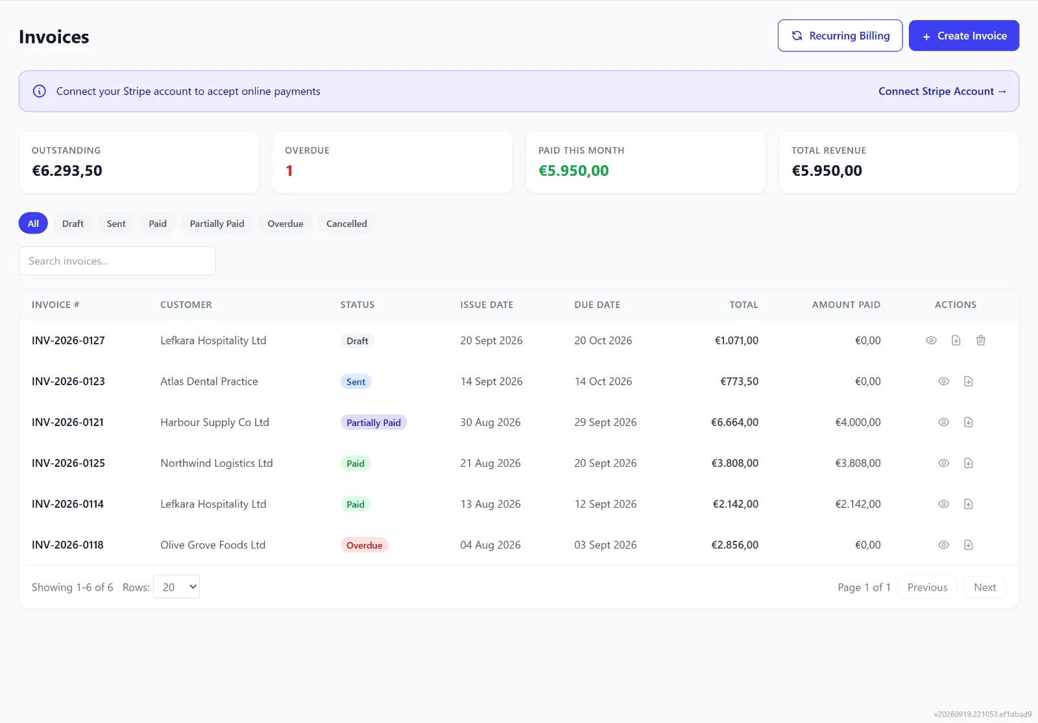Viewport: 1038px width, 723px height.
Task: Click customer Atlas Dental Practice
Action: tap(209, 381)
